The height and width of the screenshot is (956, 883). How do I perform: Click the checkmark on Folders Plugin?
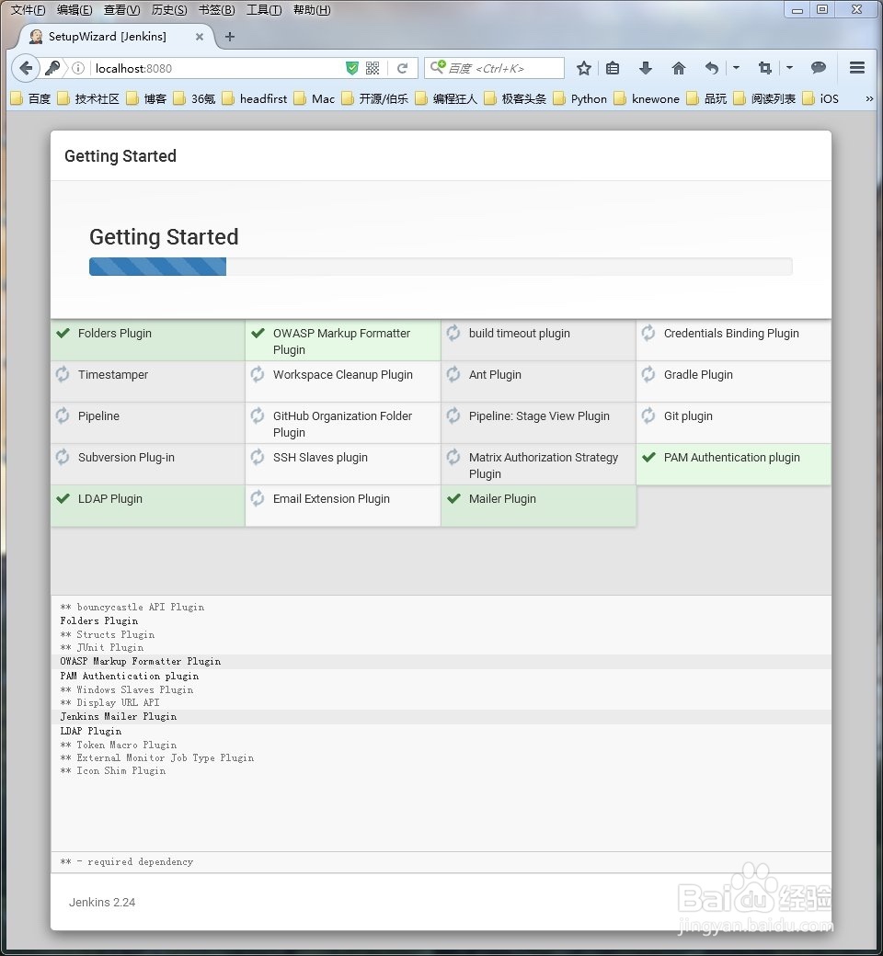point(63,333)
